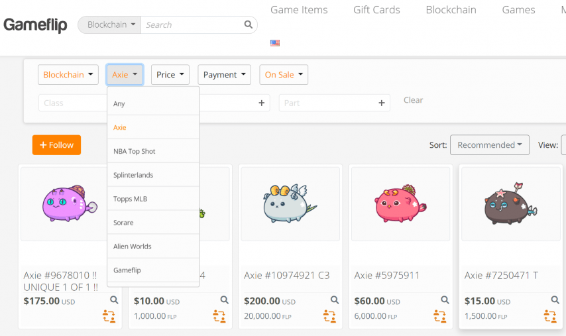Click the Axie #10974921 C3 title
The image size is (566, 336).
286,276
